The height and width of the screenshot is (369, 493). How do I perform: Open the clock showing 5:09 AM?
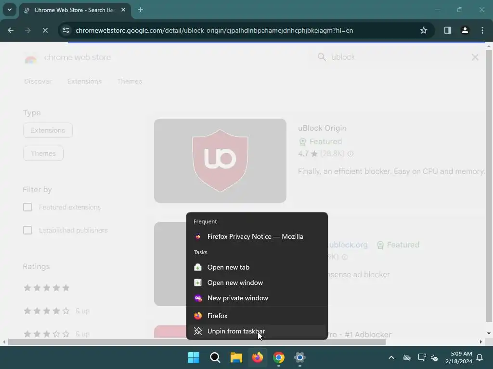click(x=459, y=357)
